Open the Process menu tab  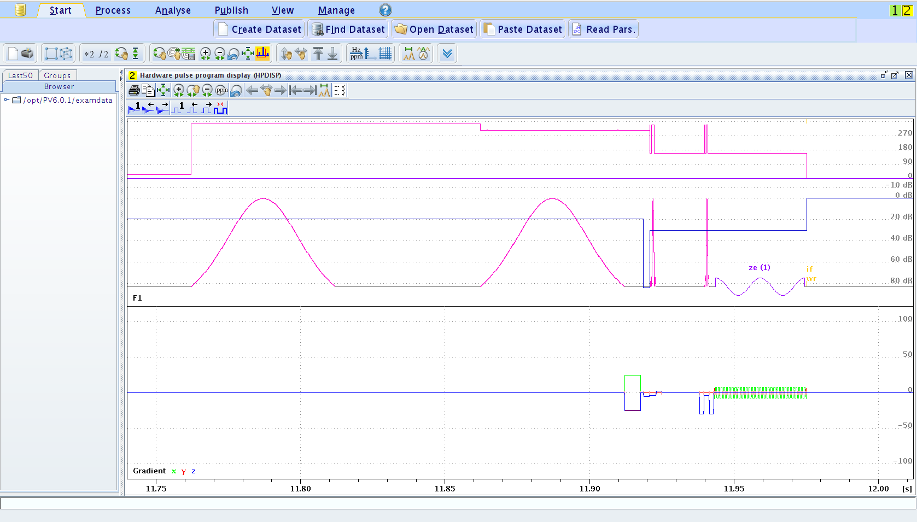(113, 10)
